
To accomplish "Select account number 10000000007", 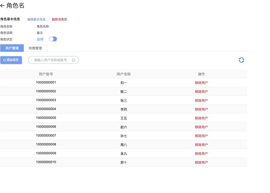I will point(46,136).
